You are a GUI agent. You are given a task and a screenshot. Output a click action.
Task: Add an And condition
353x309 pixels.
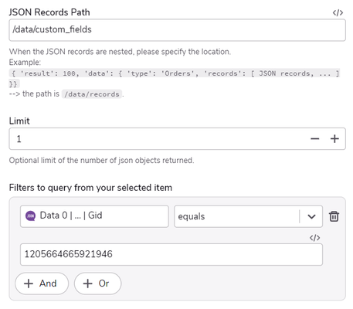click(42, 284)
